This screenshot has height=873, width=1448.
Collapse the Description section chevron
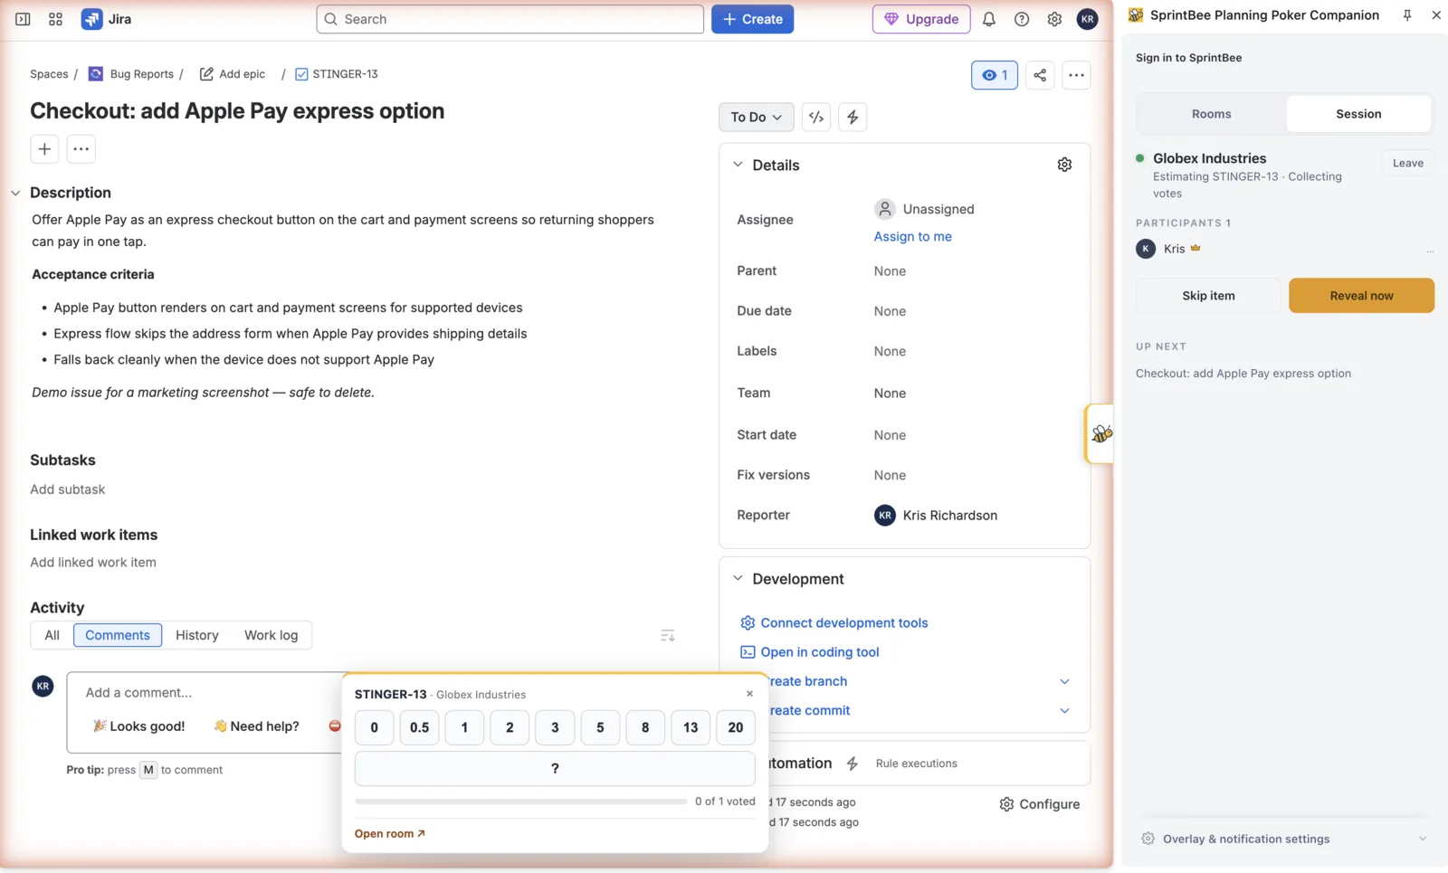point(15,193)
